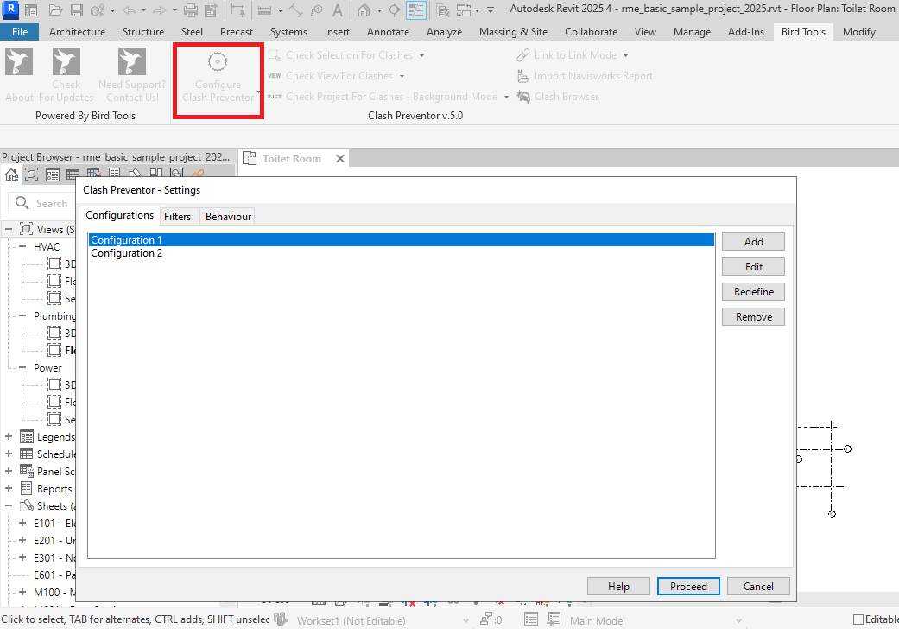
Task: Expand the Legends node in Project Browser
Action: point(9,437)
